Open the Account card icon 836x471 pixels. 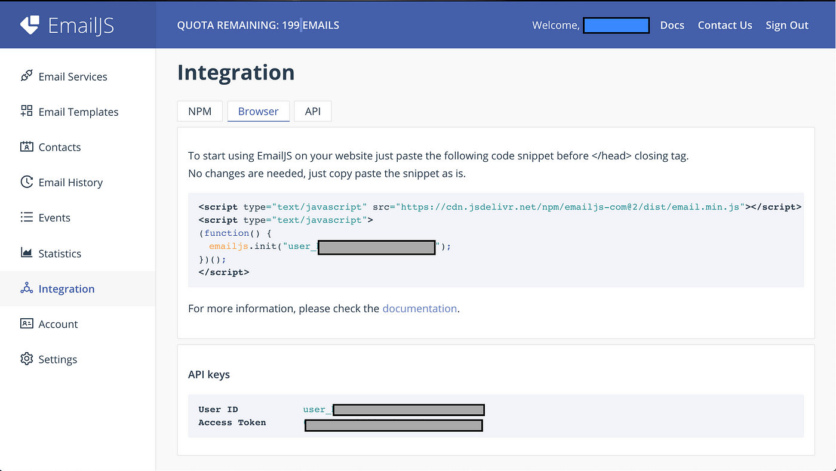click(x=26, y=324)
